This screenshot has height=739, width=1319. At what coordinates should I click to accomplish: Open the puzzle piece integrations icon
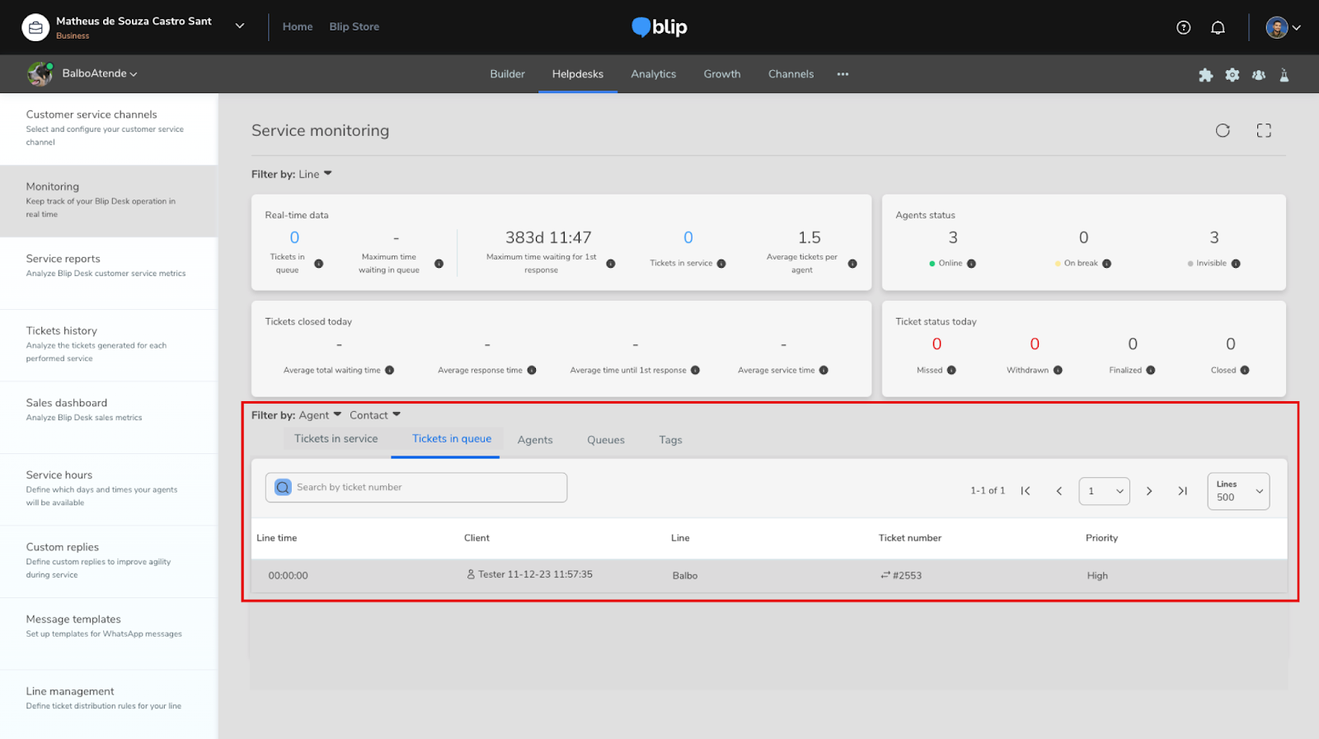1205,75
